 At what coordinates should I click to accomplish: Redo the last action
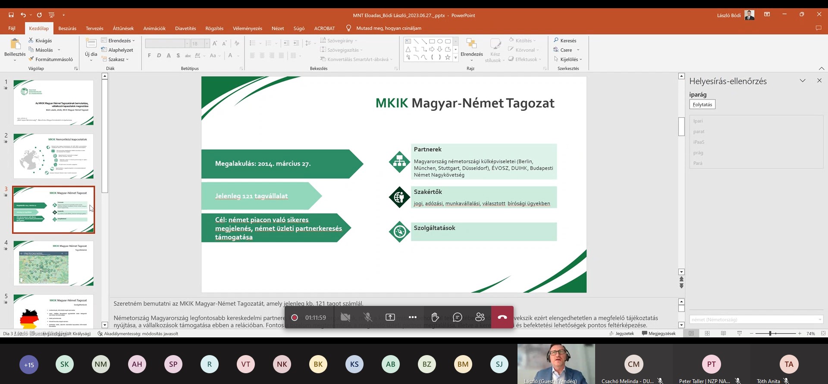coord(39,15)
